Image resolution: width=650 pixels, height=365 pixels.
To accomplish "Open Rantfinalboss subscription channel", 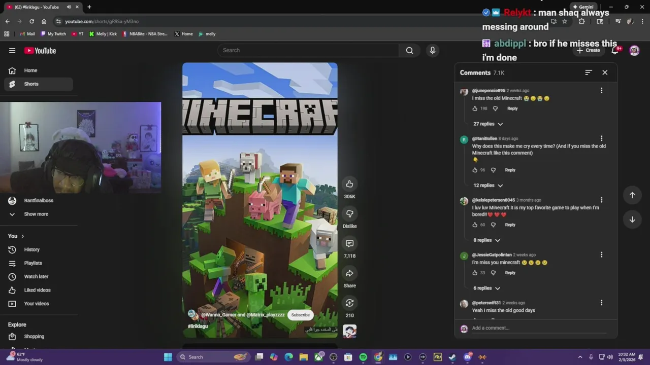I will [38, 201].
